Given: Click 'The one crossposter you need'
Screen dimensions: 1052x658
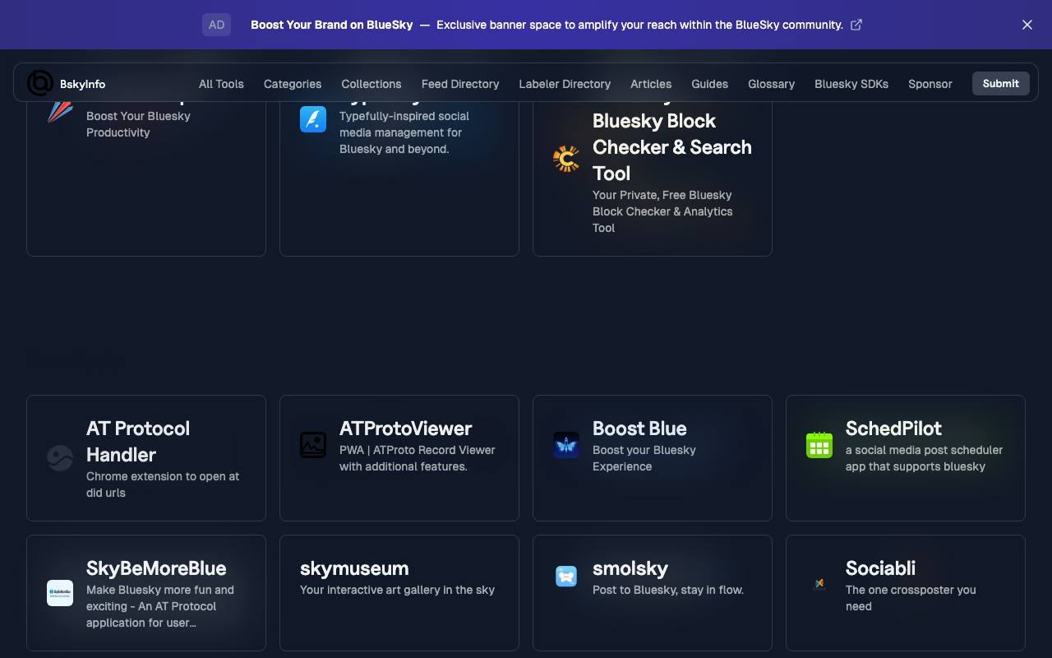Looking at the screenshot, I should 911,598.
